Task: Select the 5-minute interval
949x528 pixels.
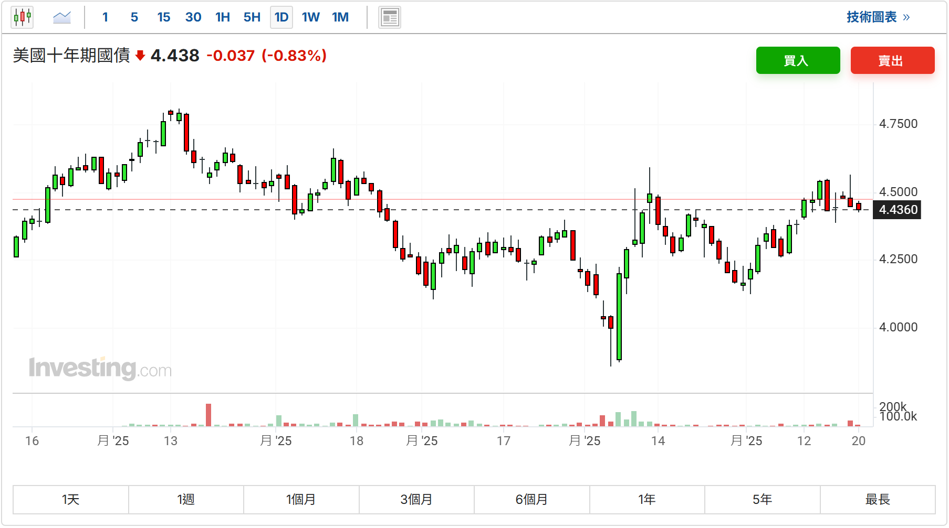Action: pyautogui.click(x=134, y=17)
